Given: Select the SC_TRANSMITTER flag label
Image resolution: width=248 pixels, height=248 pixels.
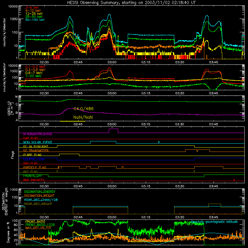Looking at the screenshot, I should click(x=36, y=150).
